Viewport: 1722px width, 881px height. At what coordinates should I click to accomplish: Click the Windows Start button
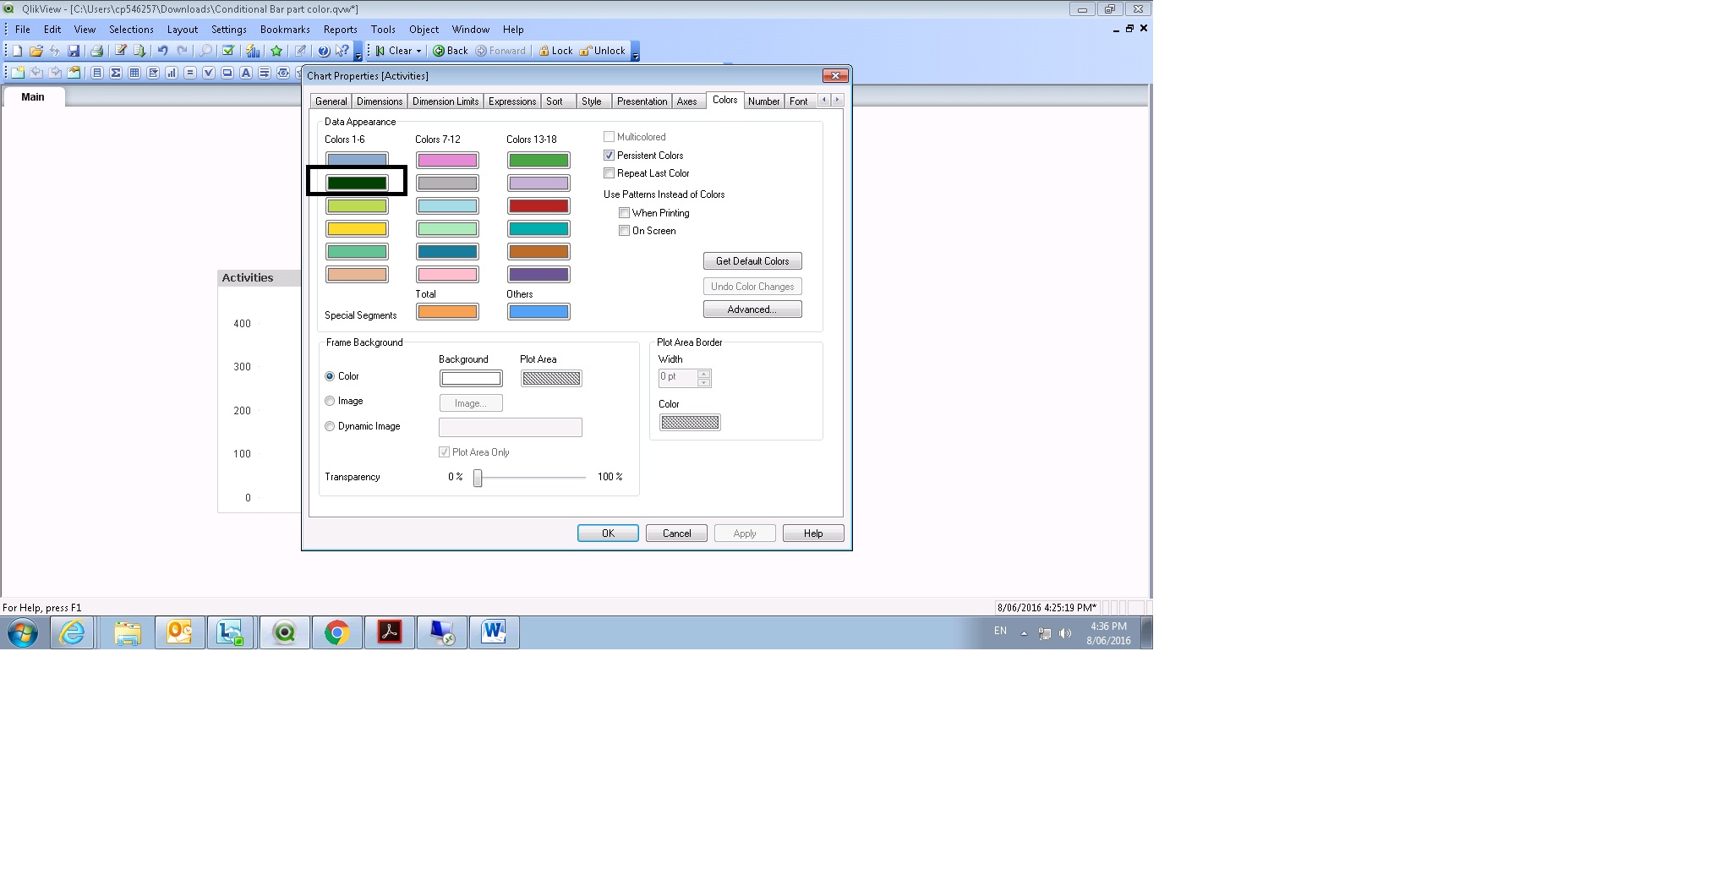[23, 632]
